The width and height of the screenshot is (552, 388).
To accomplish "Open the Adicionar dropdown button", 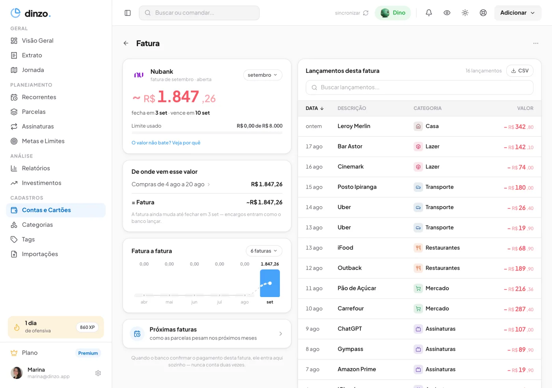I will [518, 13].
